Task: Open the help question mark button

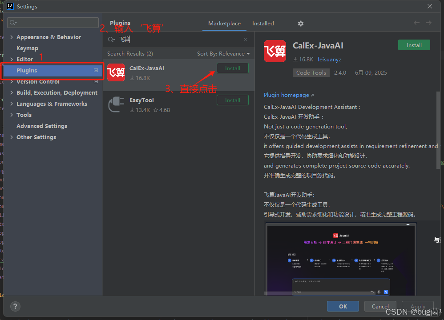Action: (x=15, y=306)
